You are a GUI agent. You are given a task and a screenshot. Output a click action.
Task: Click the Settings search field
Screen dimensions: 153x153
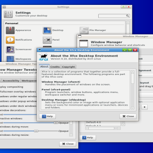[x=114, y=16]
